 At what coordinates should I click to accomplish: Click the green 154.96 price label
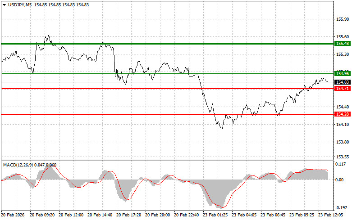(x=342, y=73)
